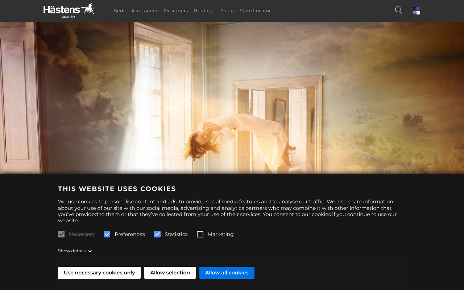Expand Show details in cookie banner
The height and width of the screenshot is (290, 464).
click(x=75, y=251)
